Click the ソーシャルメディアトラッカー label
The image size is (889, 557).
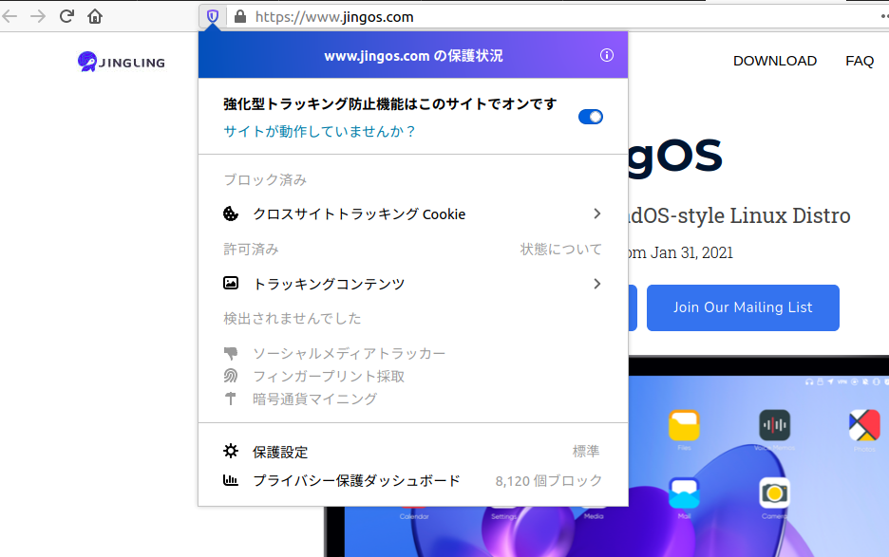click(349, 354)
